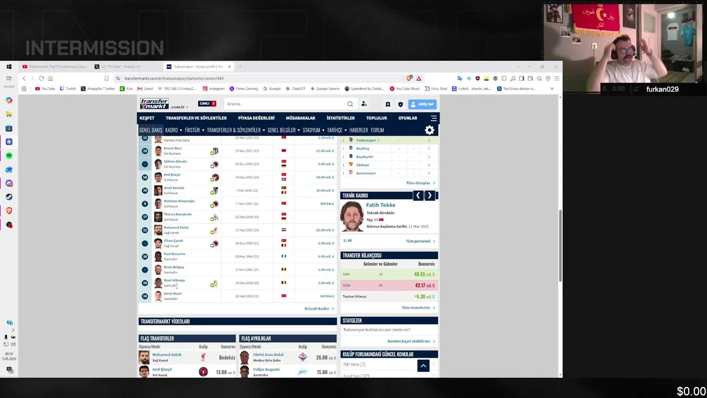The width and height of the screenshot is (707, 398).
Task: Open the MÜSABAKALAR menu
Action: 300,118
